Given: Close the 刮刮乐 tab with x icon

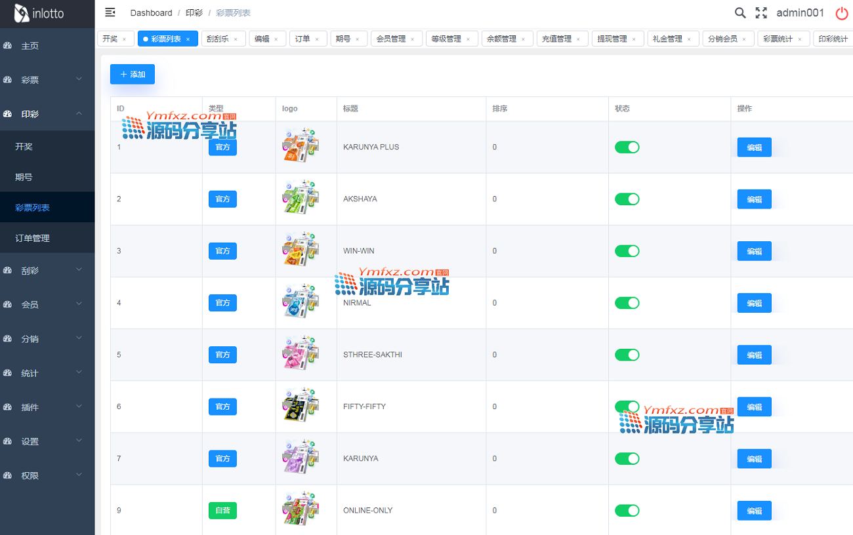Looking at the screenshot, I should tap(236, 39).
